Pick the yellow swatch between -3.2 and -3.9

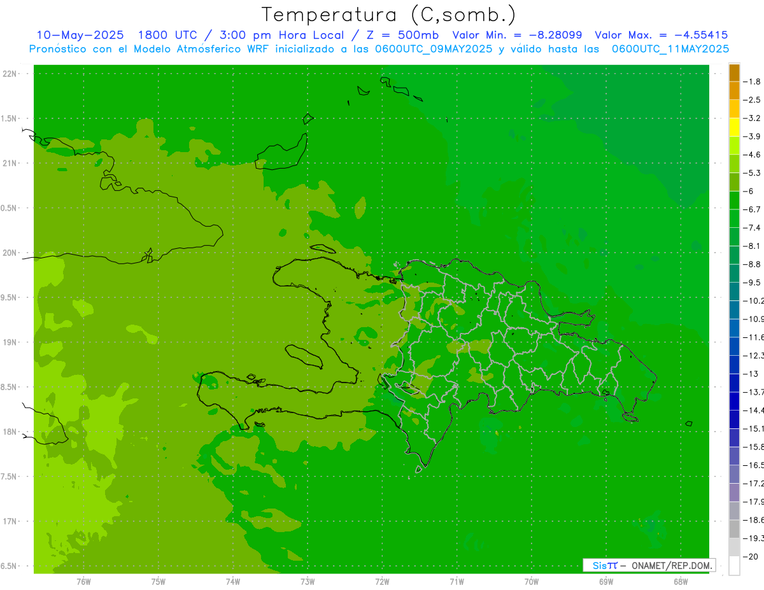tap(734, 127)
